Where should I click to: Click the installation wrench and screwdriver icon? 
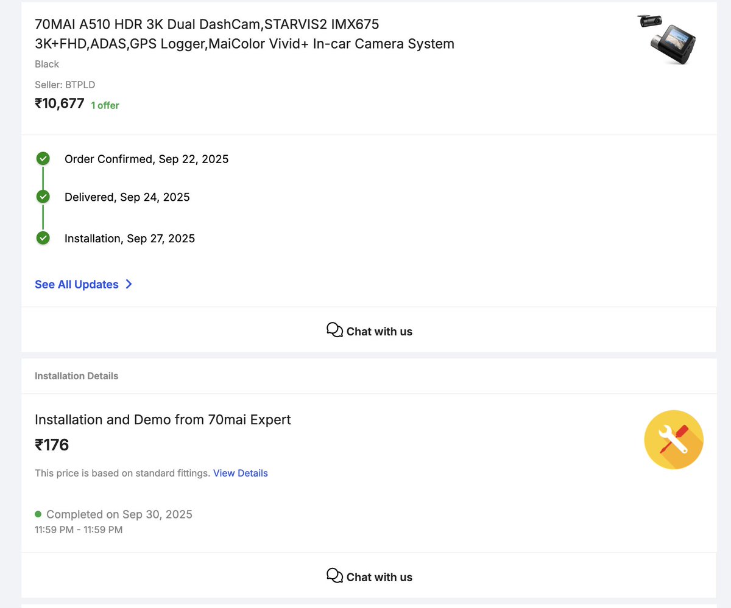[x=674, y=439]
